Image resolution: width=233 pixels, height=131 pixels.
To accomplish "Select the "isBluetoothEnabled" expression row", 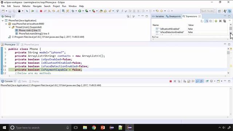I will pyautogui.click(x=190, y=29).
